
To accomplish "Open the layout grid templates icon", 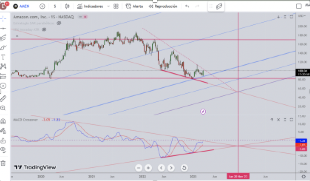I will click(x=116, y=6).
